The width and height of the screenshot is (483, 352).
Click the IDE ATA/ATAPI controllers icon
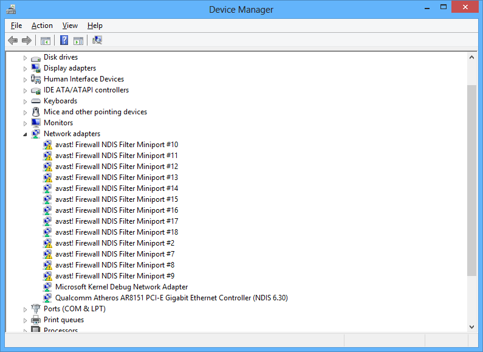coord(36,91)
